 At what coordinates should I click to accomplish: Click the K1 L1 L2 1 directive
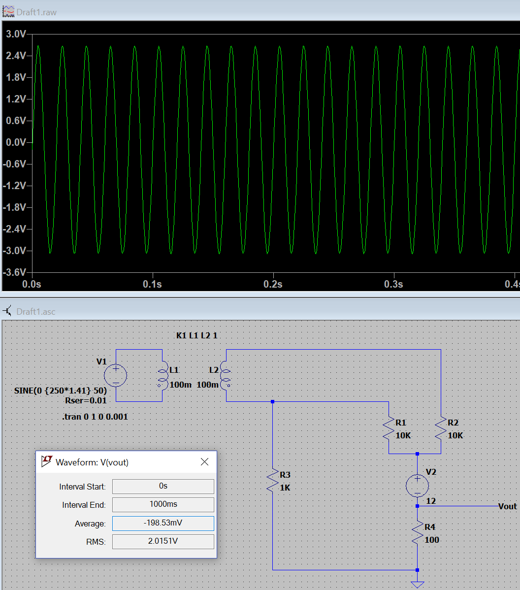point(197,335)
